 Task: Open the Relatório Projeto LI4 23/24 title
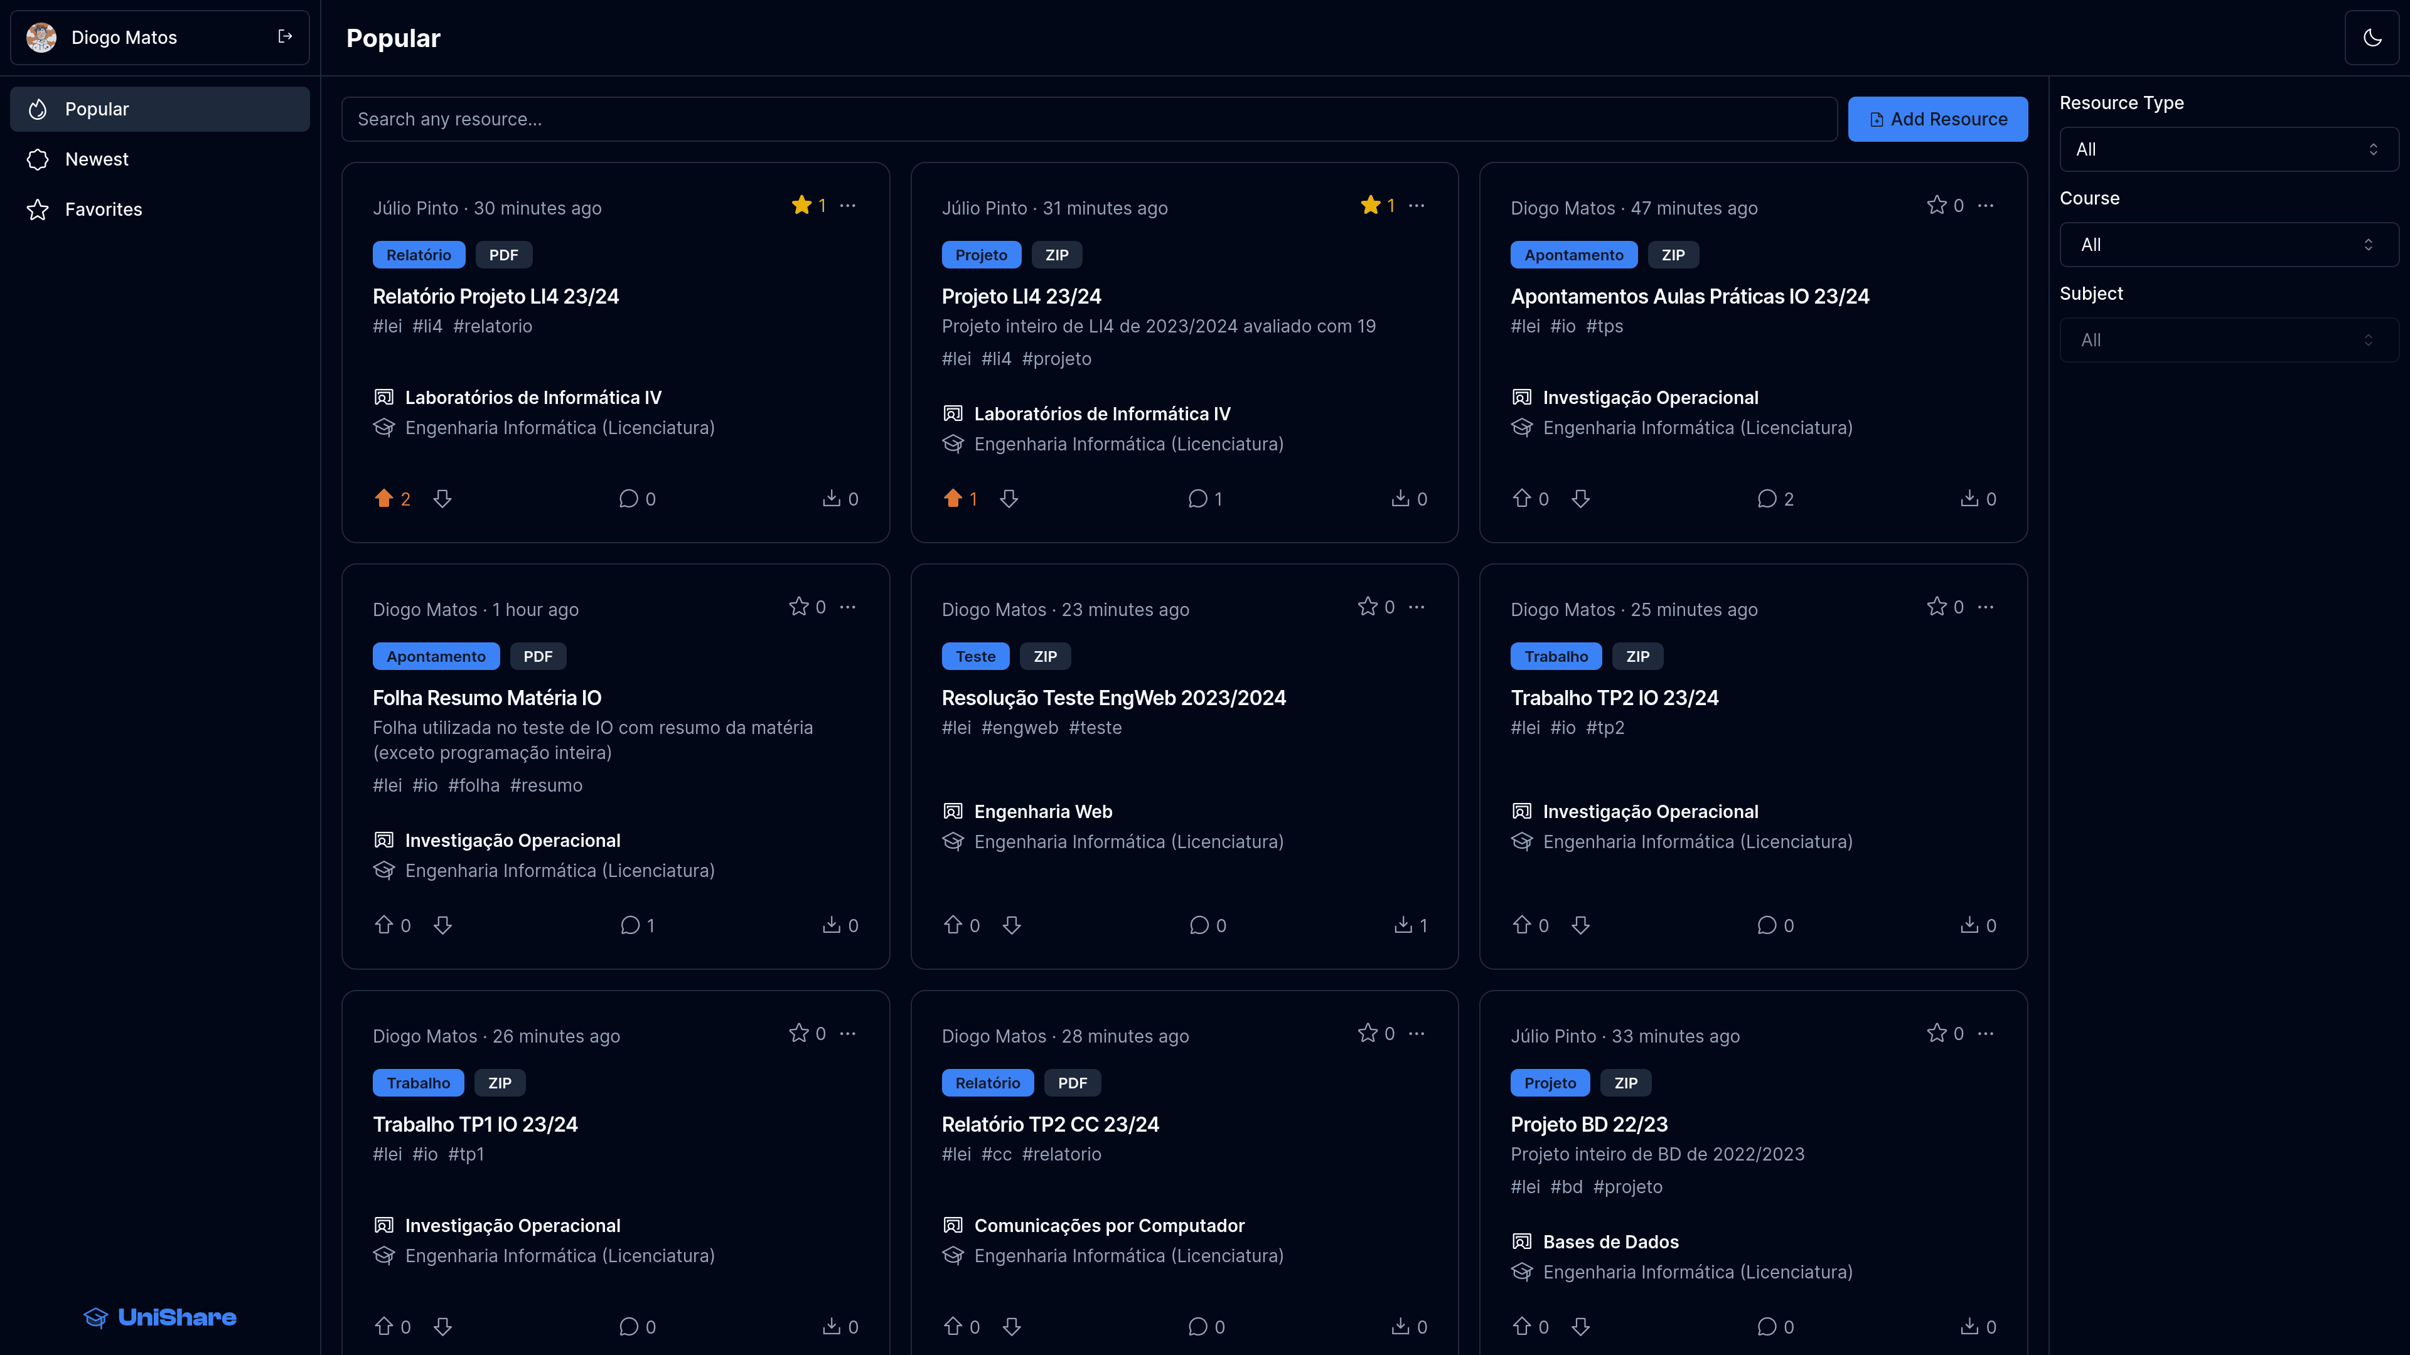click(x=496, y=297)
